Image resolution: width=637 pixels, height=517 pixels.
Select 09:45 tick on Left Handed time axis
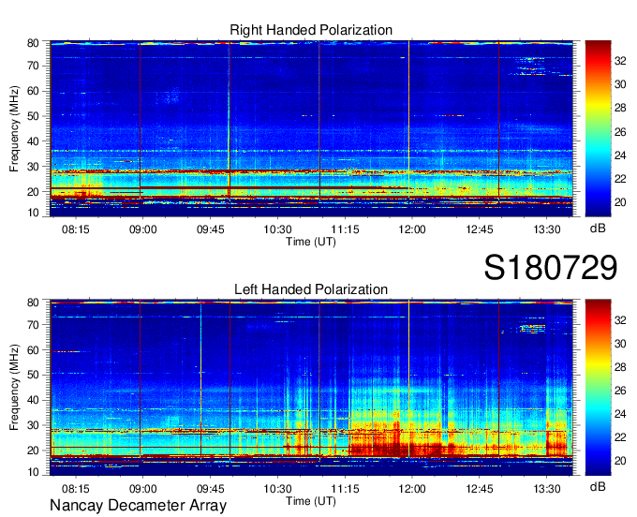(x=211, y=489)
